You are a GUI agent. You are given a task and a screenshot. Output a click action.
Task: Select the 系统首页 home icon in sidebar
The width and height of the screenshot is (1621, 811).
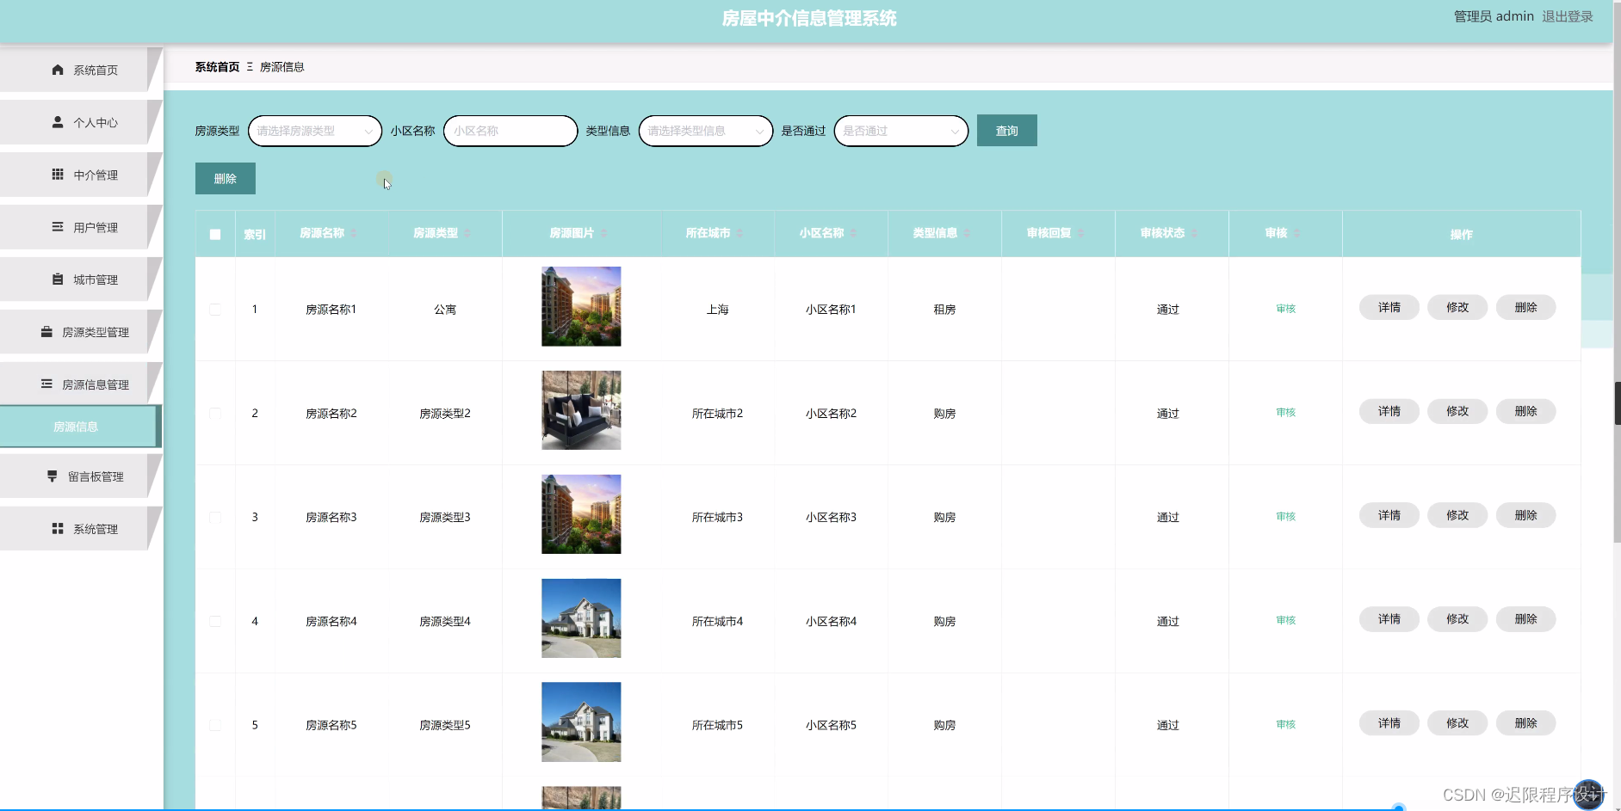pyautogui.click(x=58, y=70)
